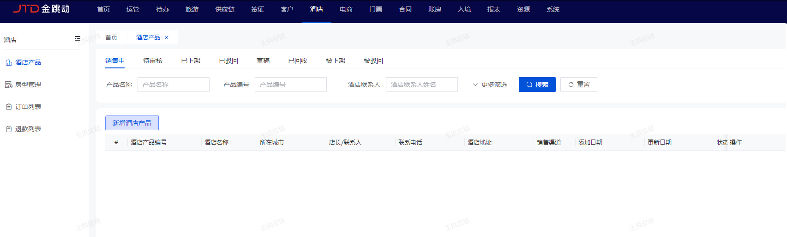Click the 酒店产品 sidebar icon
The image size is (787, 237).
9,62
